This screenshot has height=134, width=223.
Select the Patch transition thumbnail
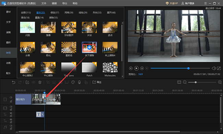point(89,67)
